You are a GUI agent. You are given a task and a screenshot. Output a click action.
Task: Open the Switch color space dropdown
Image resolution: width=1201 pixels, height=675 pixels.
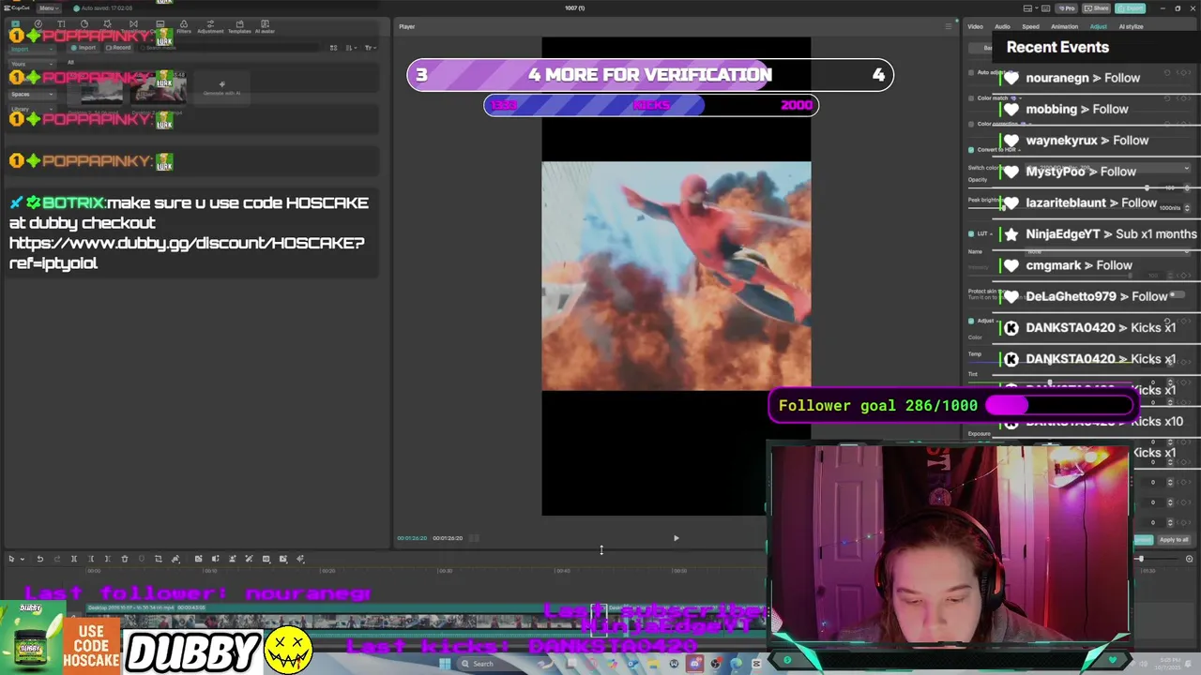tap(1107, 168)
